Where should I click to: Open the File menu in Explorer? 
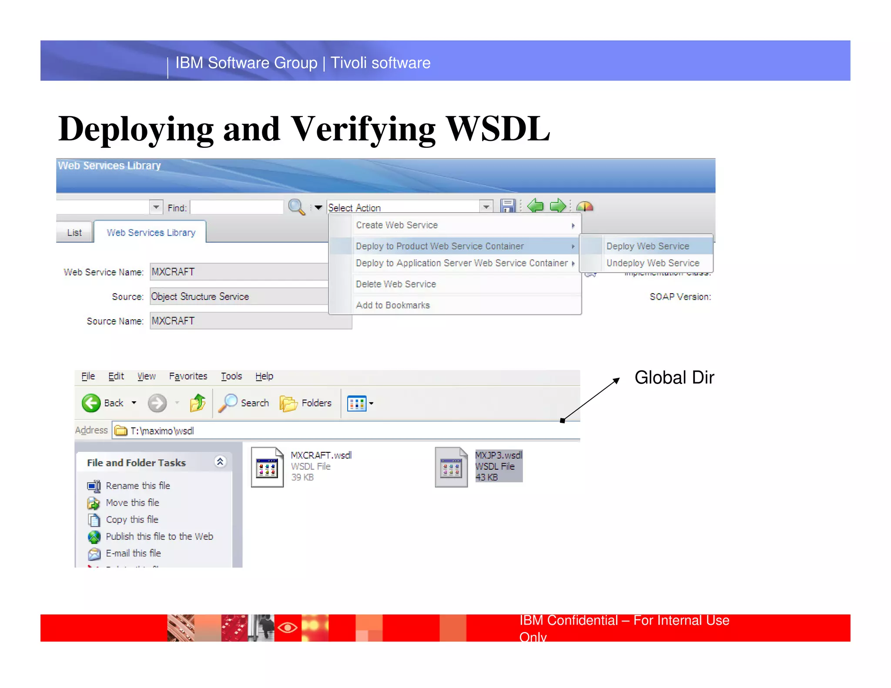tap(88, 376)
